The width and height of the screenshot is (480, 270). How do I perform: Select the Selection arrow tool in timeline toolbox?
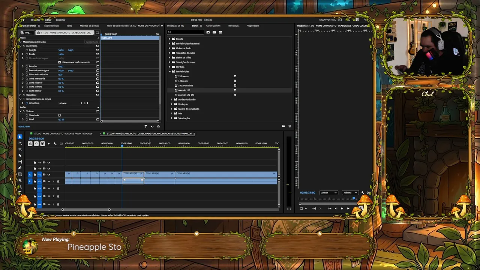click(x=20, y=137)
